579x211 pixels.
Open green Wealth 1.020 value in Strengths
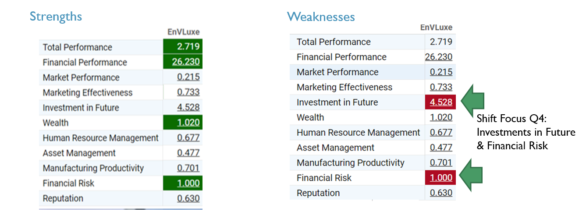click(x=188, y=123)
